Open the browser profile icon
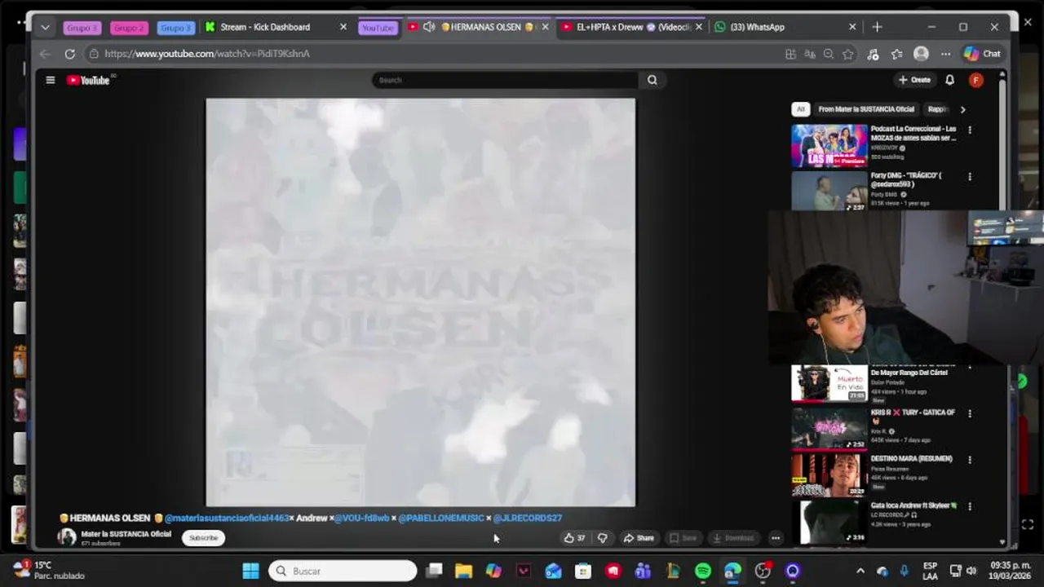1044x587 pixels. [x=921, y=54]
